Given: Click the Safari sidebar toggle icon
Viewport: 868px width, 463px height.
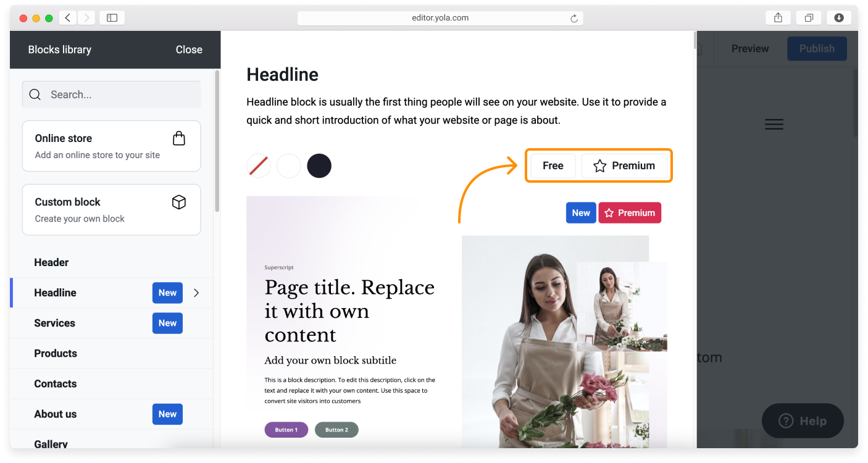Looking at the screenshot, I should pos(112,18).
